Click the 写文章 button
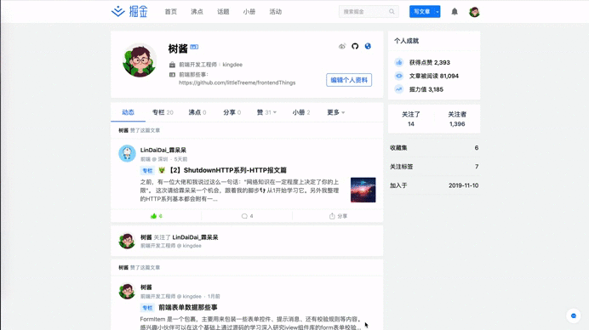This screenshot has width=589, height=330. [x=422, y=12]
